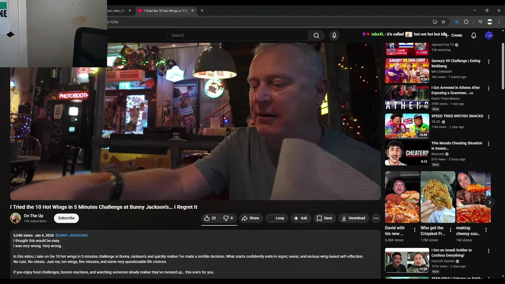The width and height of the screenshot is (505, 284).
Task: Open more actions ellipsis below video
Action: (x=376, y=218)
